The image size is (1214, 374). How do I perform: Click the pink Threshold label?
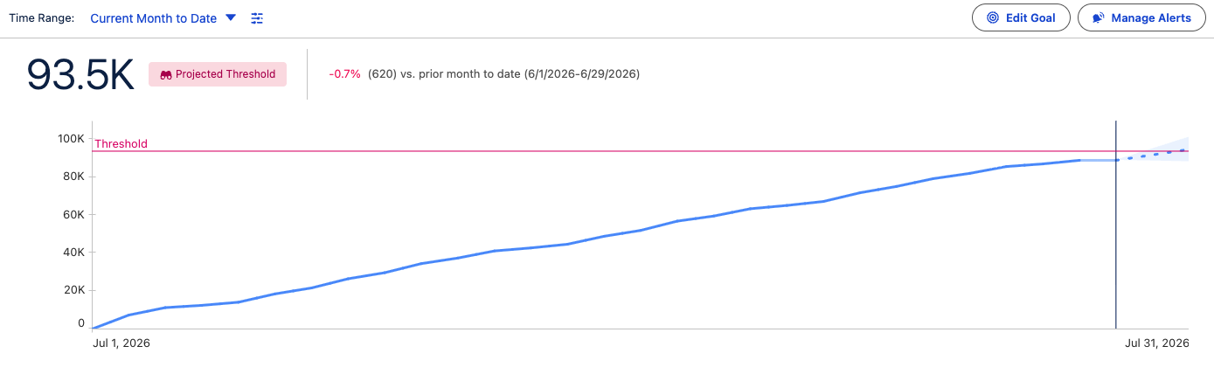coord(121,144)
